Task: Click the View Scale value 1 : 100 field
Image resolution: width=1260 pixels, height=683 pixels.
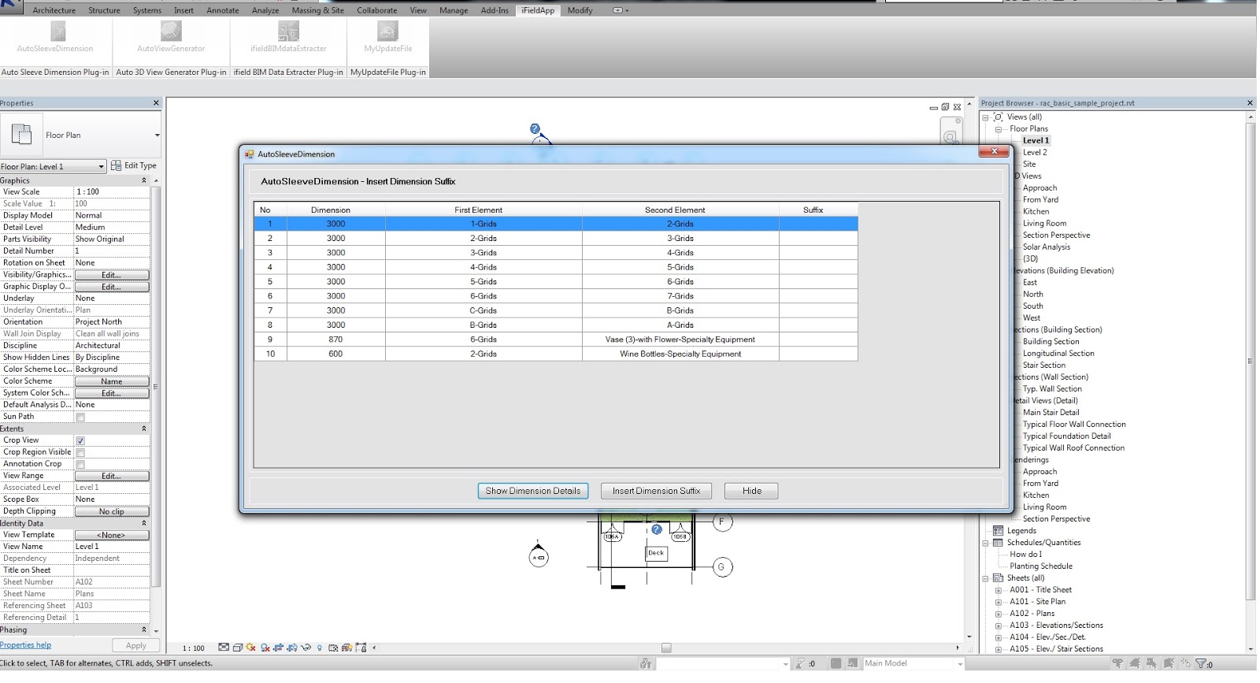Action: coord(112,191)
